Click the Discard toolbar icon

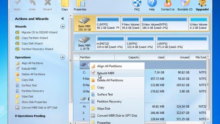click(47, 3)
